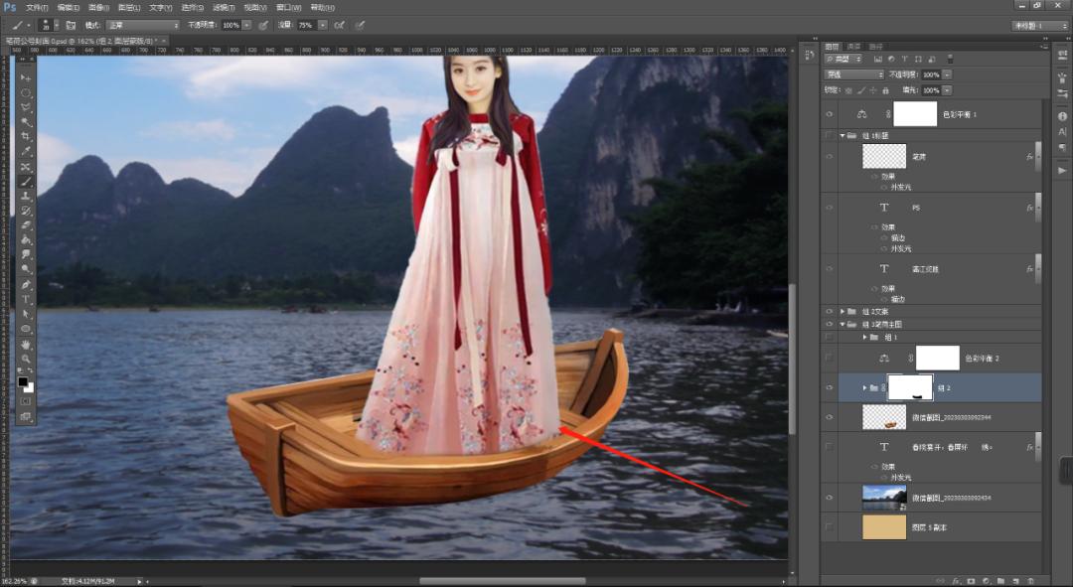This screenshot has width=1073, height=587.
Task: Select the Dodge tool
Action: 25,269
